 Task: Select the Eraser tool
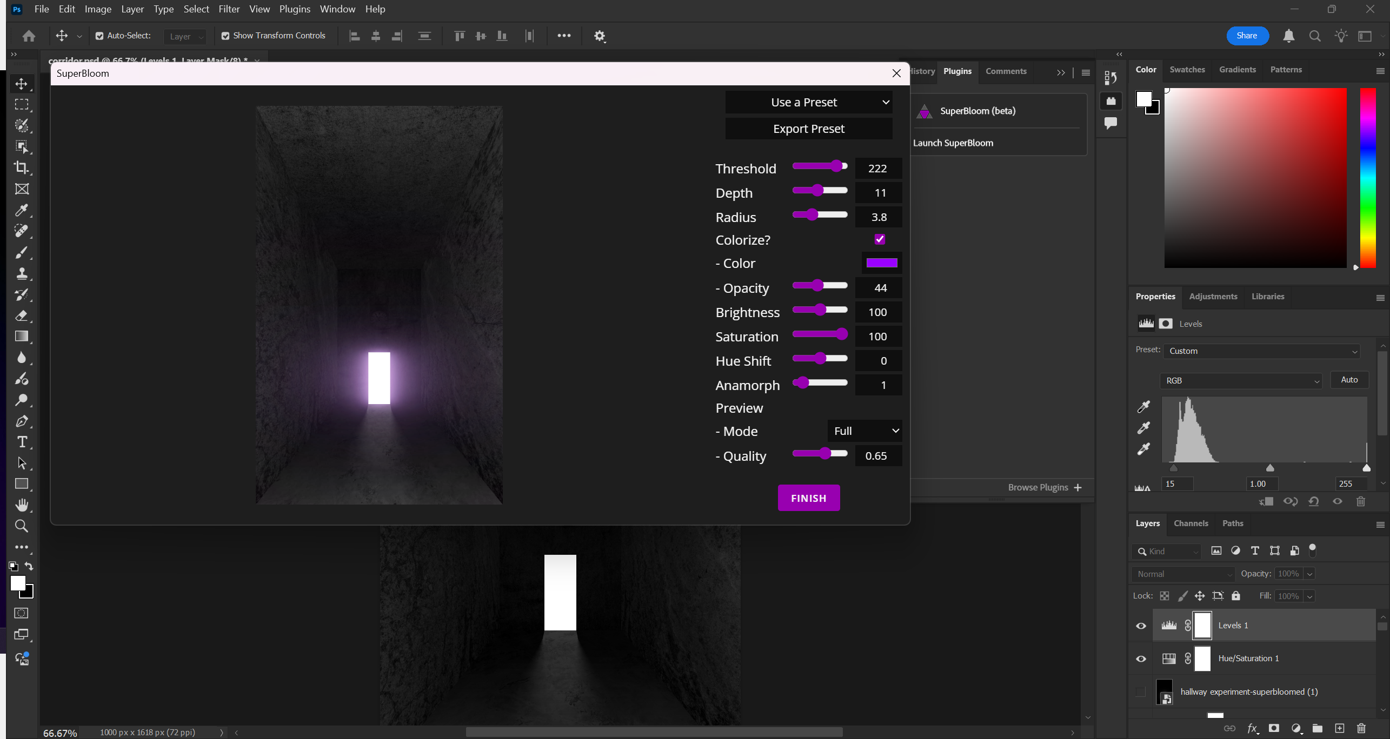coord(22,315)
